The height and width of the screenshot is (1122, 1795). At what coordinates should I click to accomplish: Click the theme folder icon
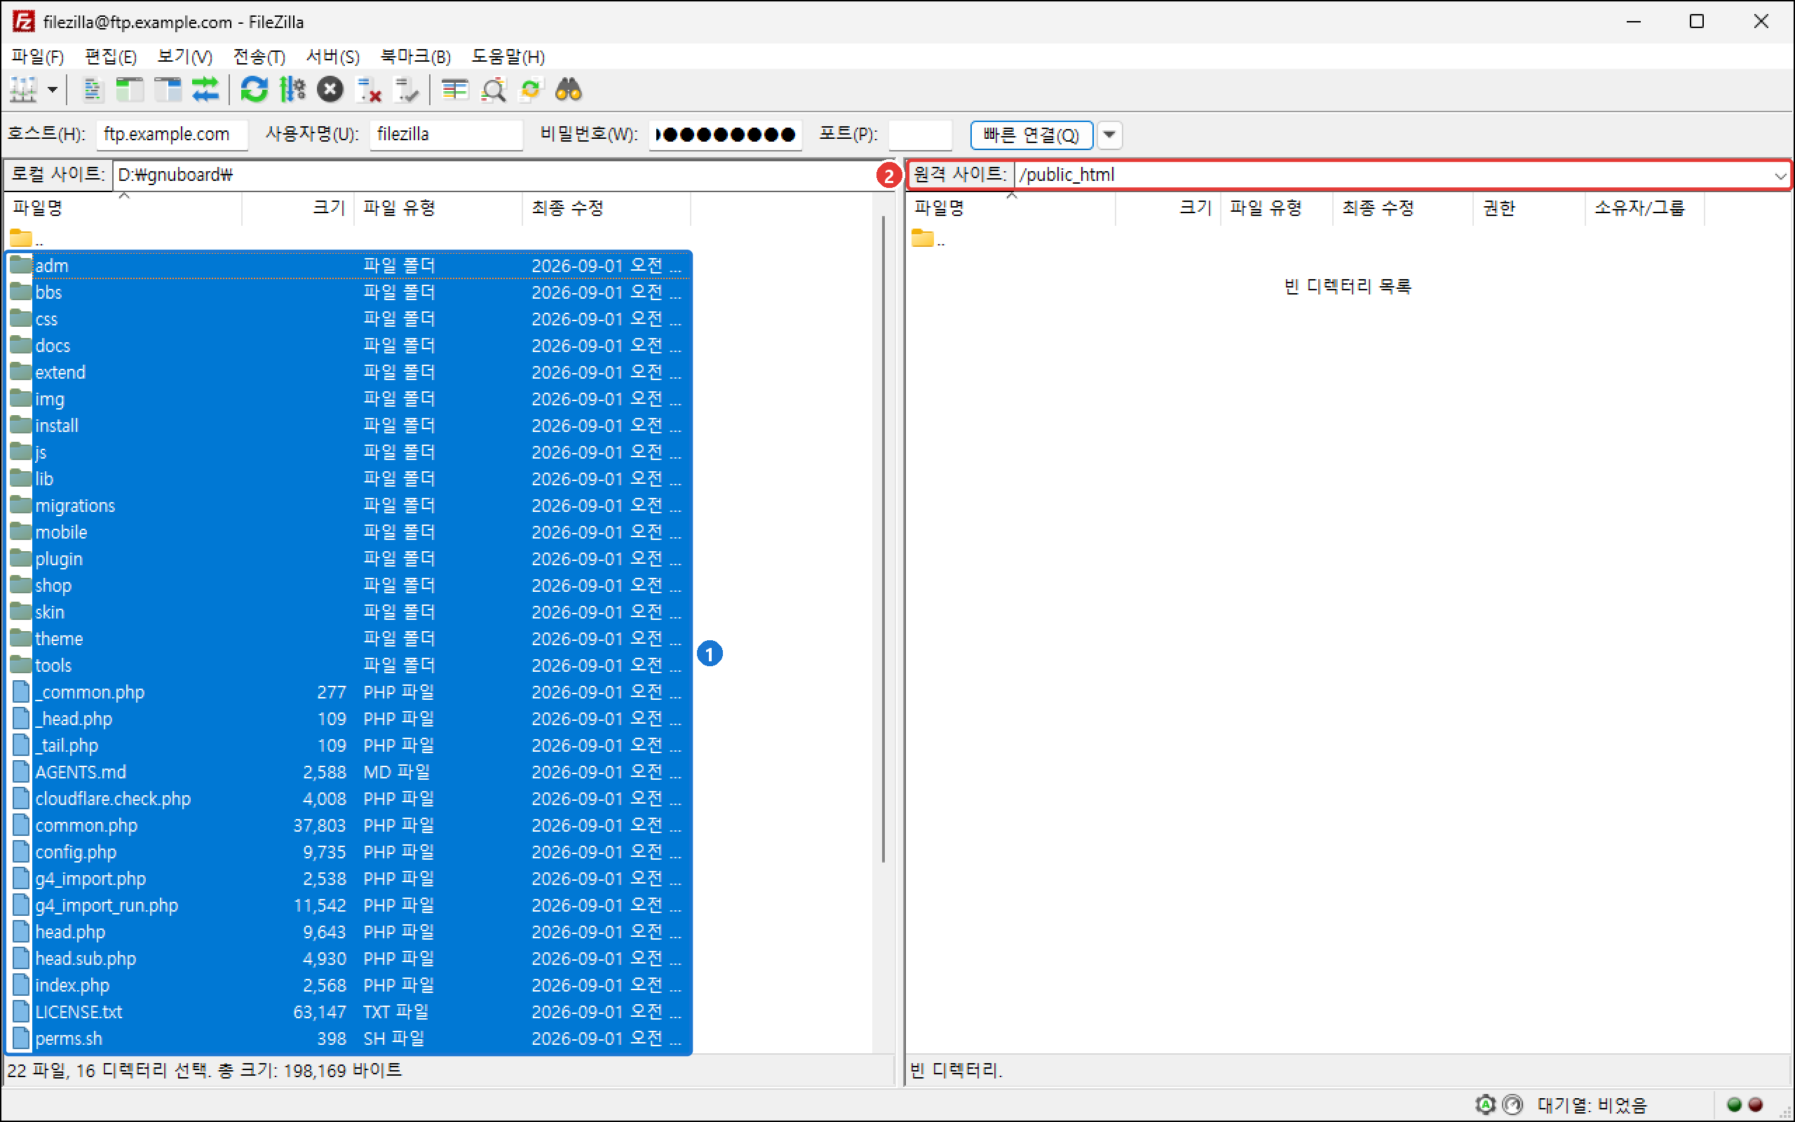[x=21, y=638]
